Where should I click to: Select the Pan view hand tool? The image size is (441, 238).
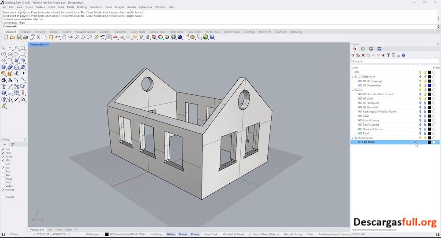point(64,37)
